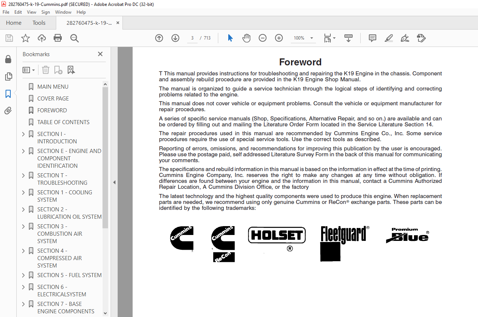Expand SECTION 7 - BASE ENGINE COMPONENTS bookmark
Screen dimensions: 478x317
click(23, 304)
